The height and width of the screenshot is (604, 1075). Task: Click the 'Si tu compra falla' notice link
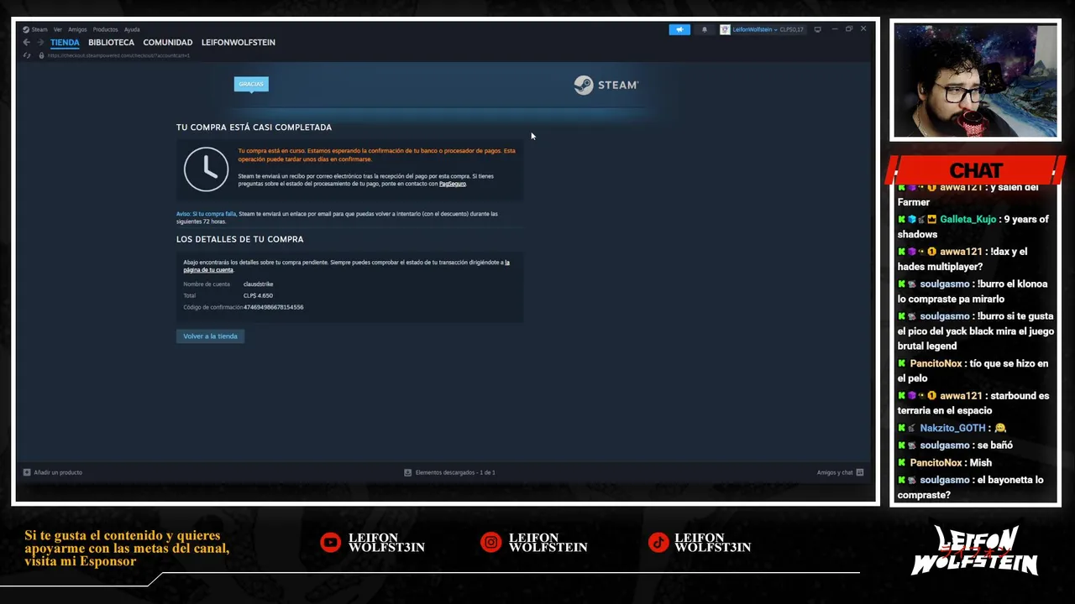click(x=207, y=214)
